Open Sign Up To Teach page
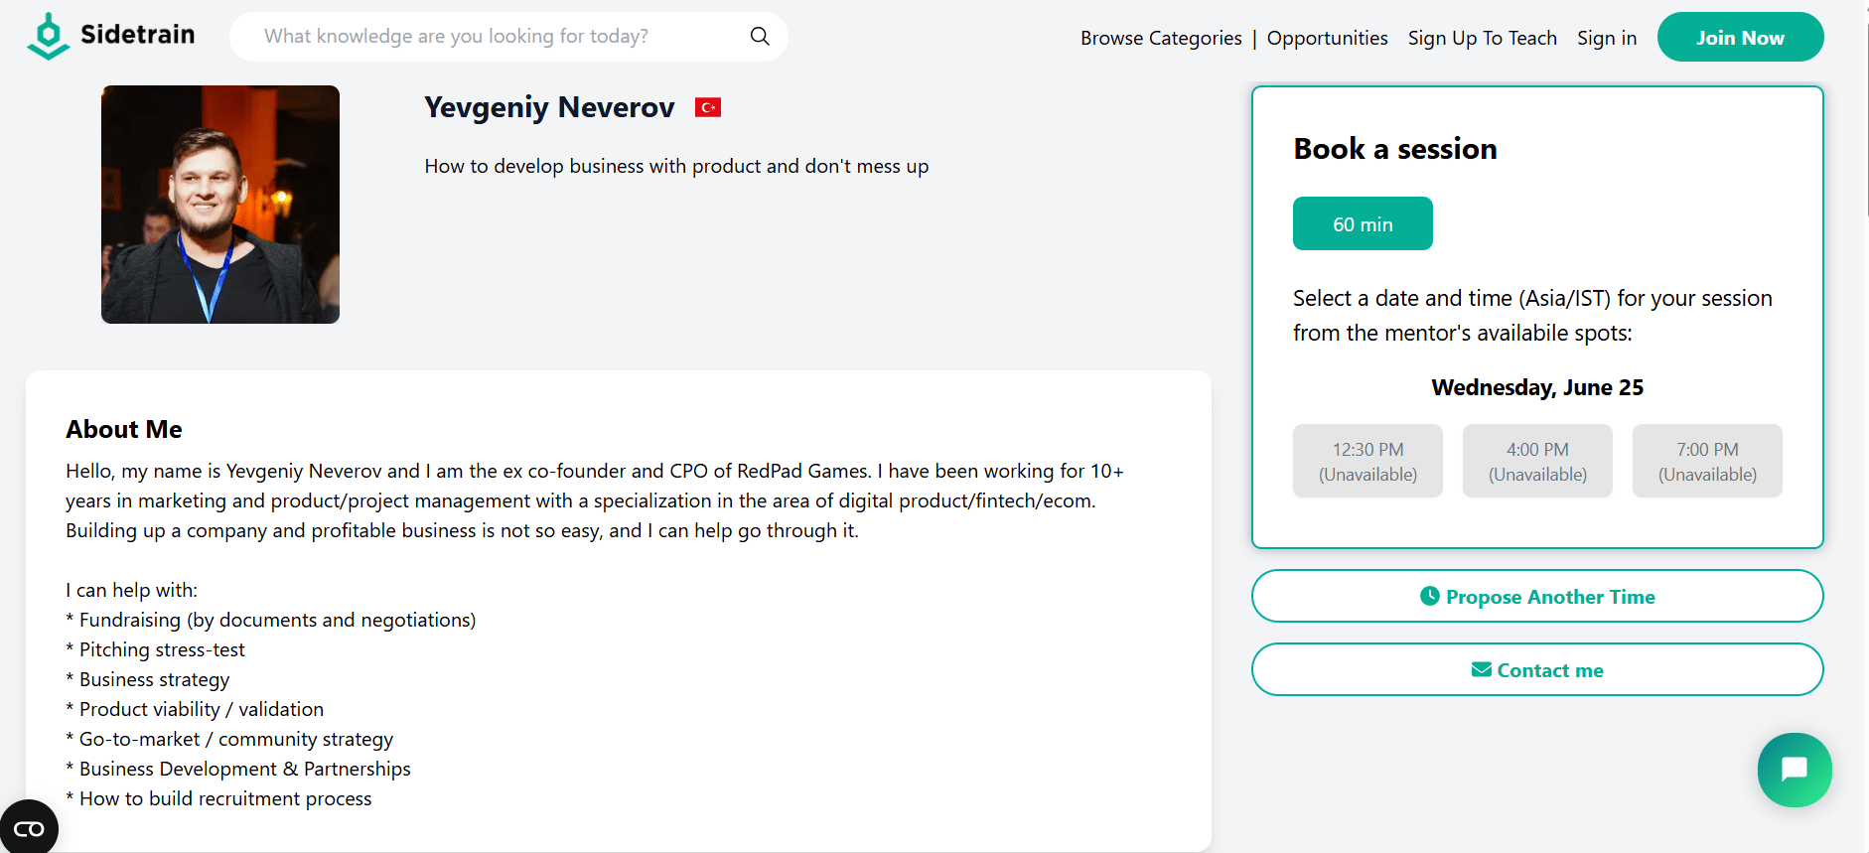This screenshot has height=853, width=1869. (1482, 38)
